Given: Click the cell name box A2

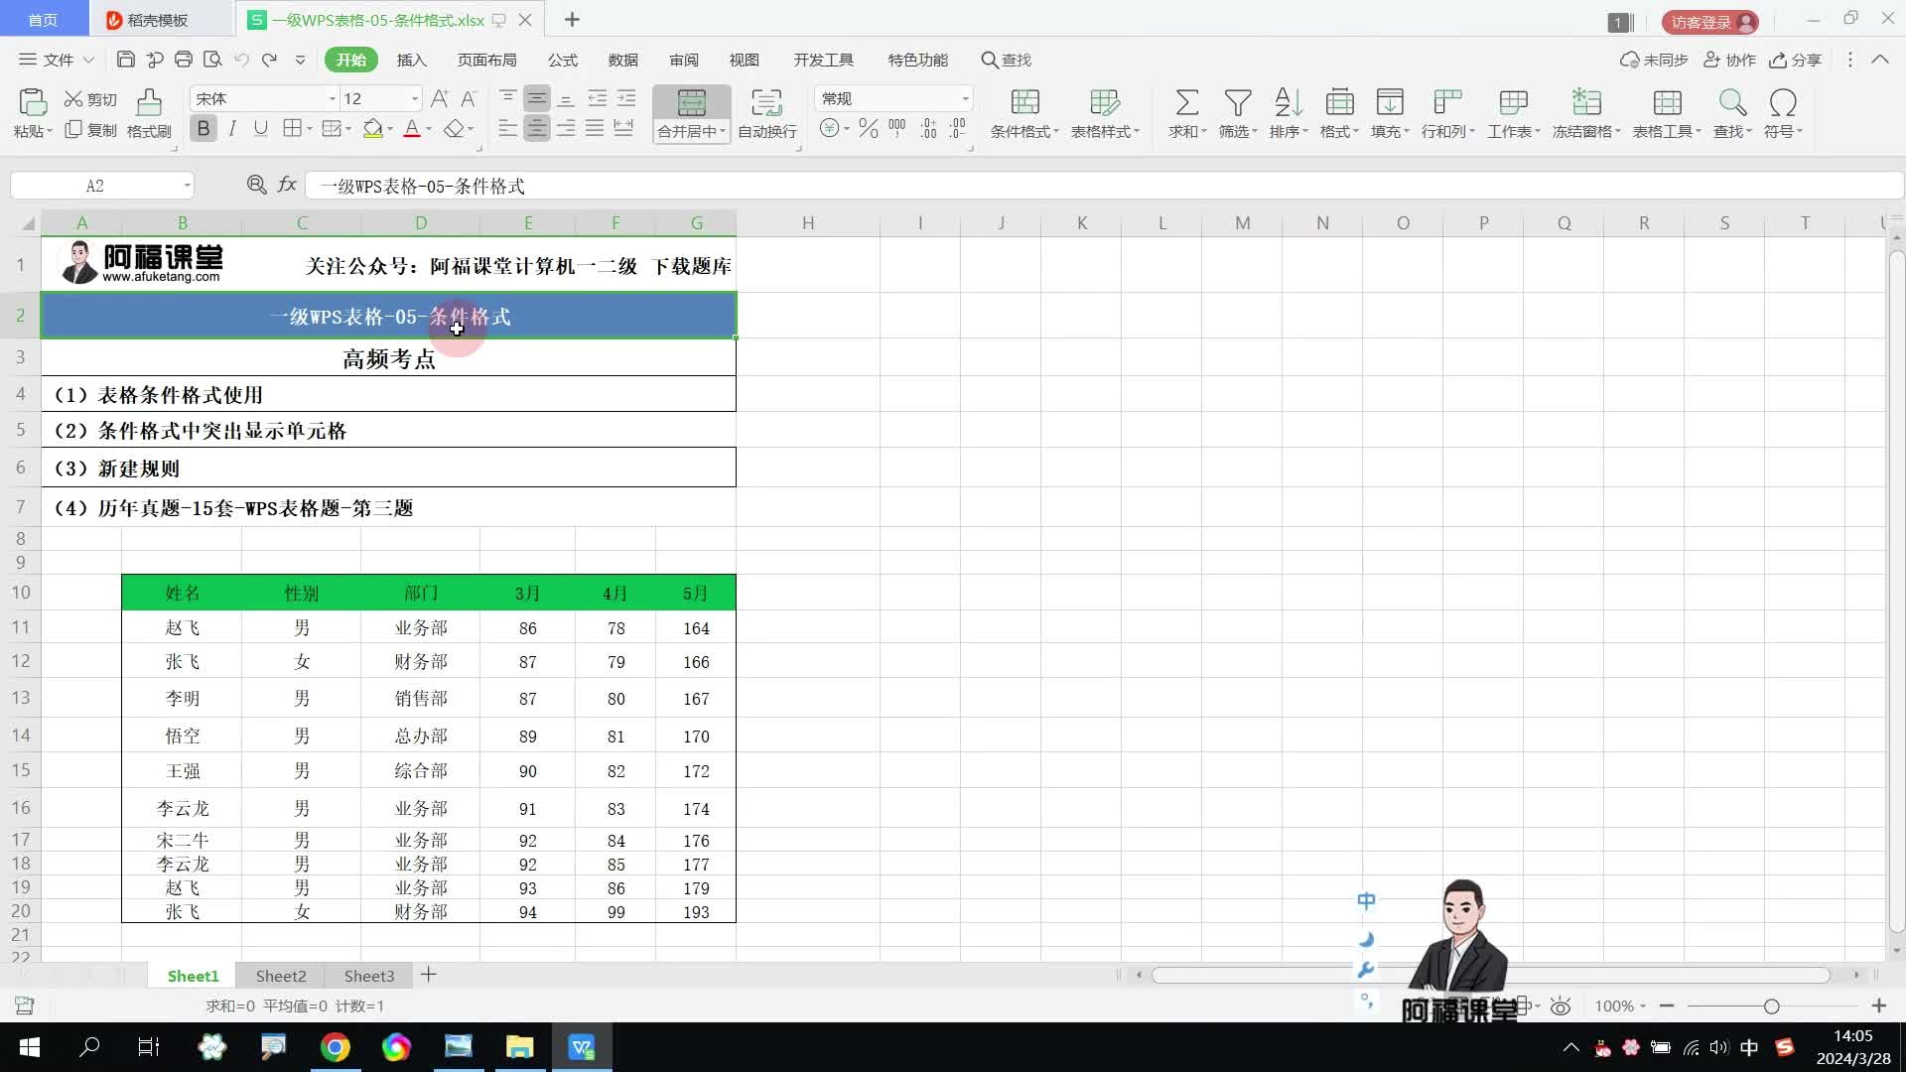Looking at the screenshot, I should tap(95, 186).
